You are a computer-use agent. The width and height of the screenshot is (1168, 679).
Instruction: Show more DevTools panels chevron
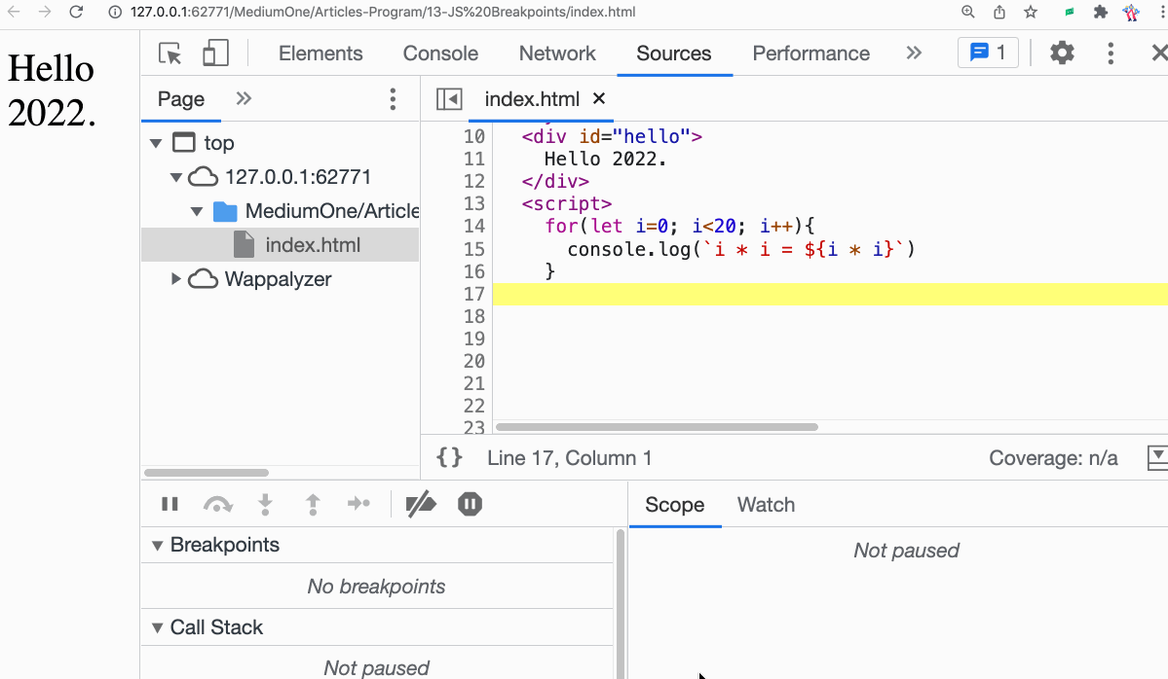tap(914, 54)
